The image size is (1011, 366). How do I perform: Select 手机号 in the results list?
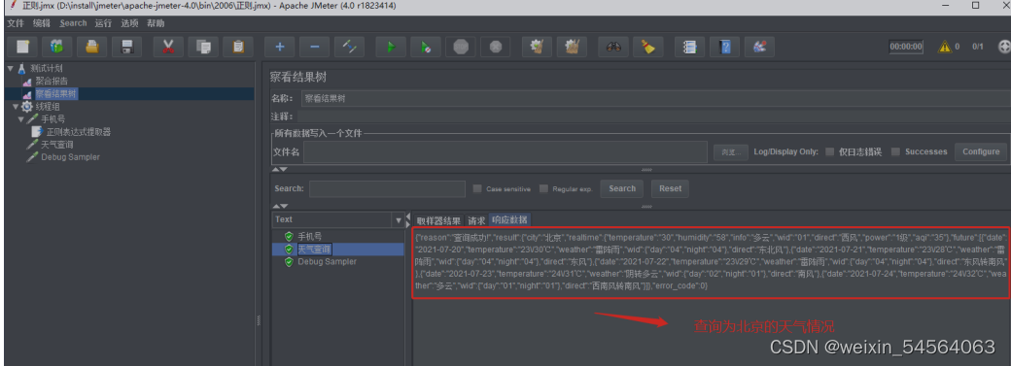[x=309, y=237]
